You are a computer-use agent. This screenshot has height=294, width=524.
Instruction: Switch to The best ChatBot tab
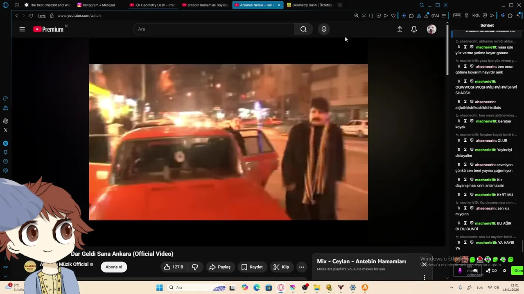point(47,5)
